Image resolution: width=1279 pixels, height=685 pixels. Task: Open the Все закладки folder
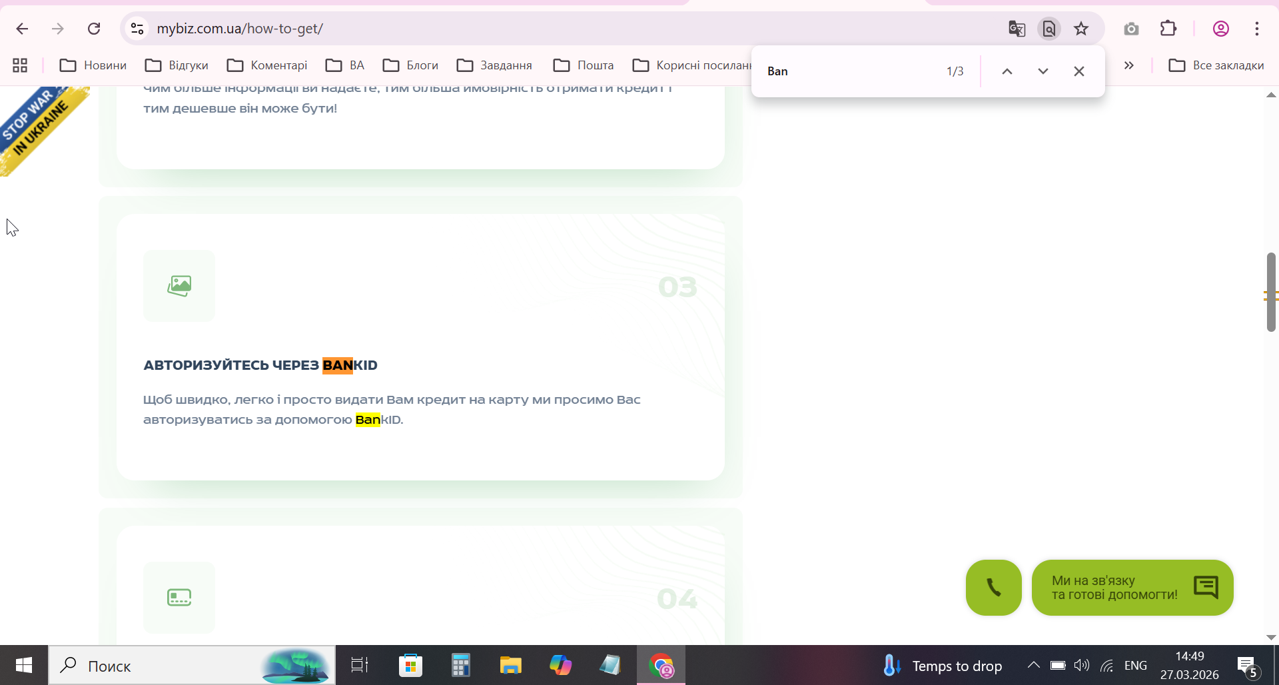coord(1216,65)
